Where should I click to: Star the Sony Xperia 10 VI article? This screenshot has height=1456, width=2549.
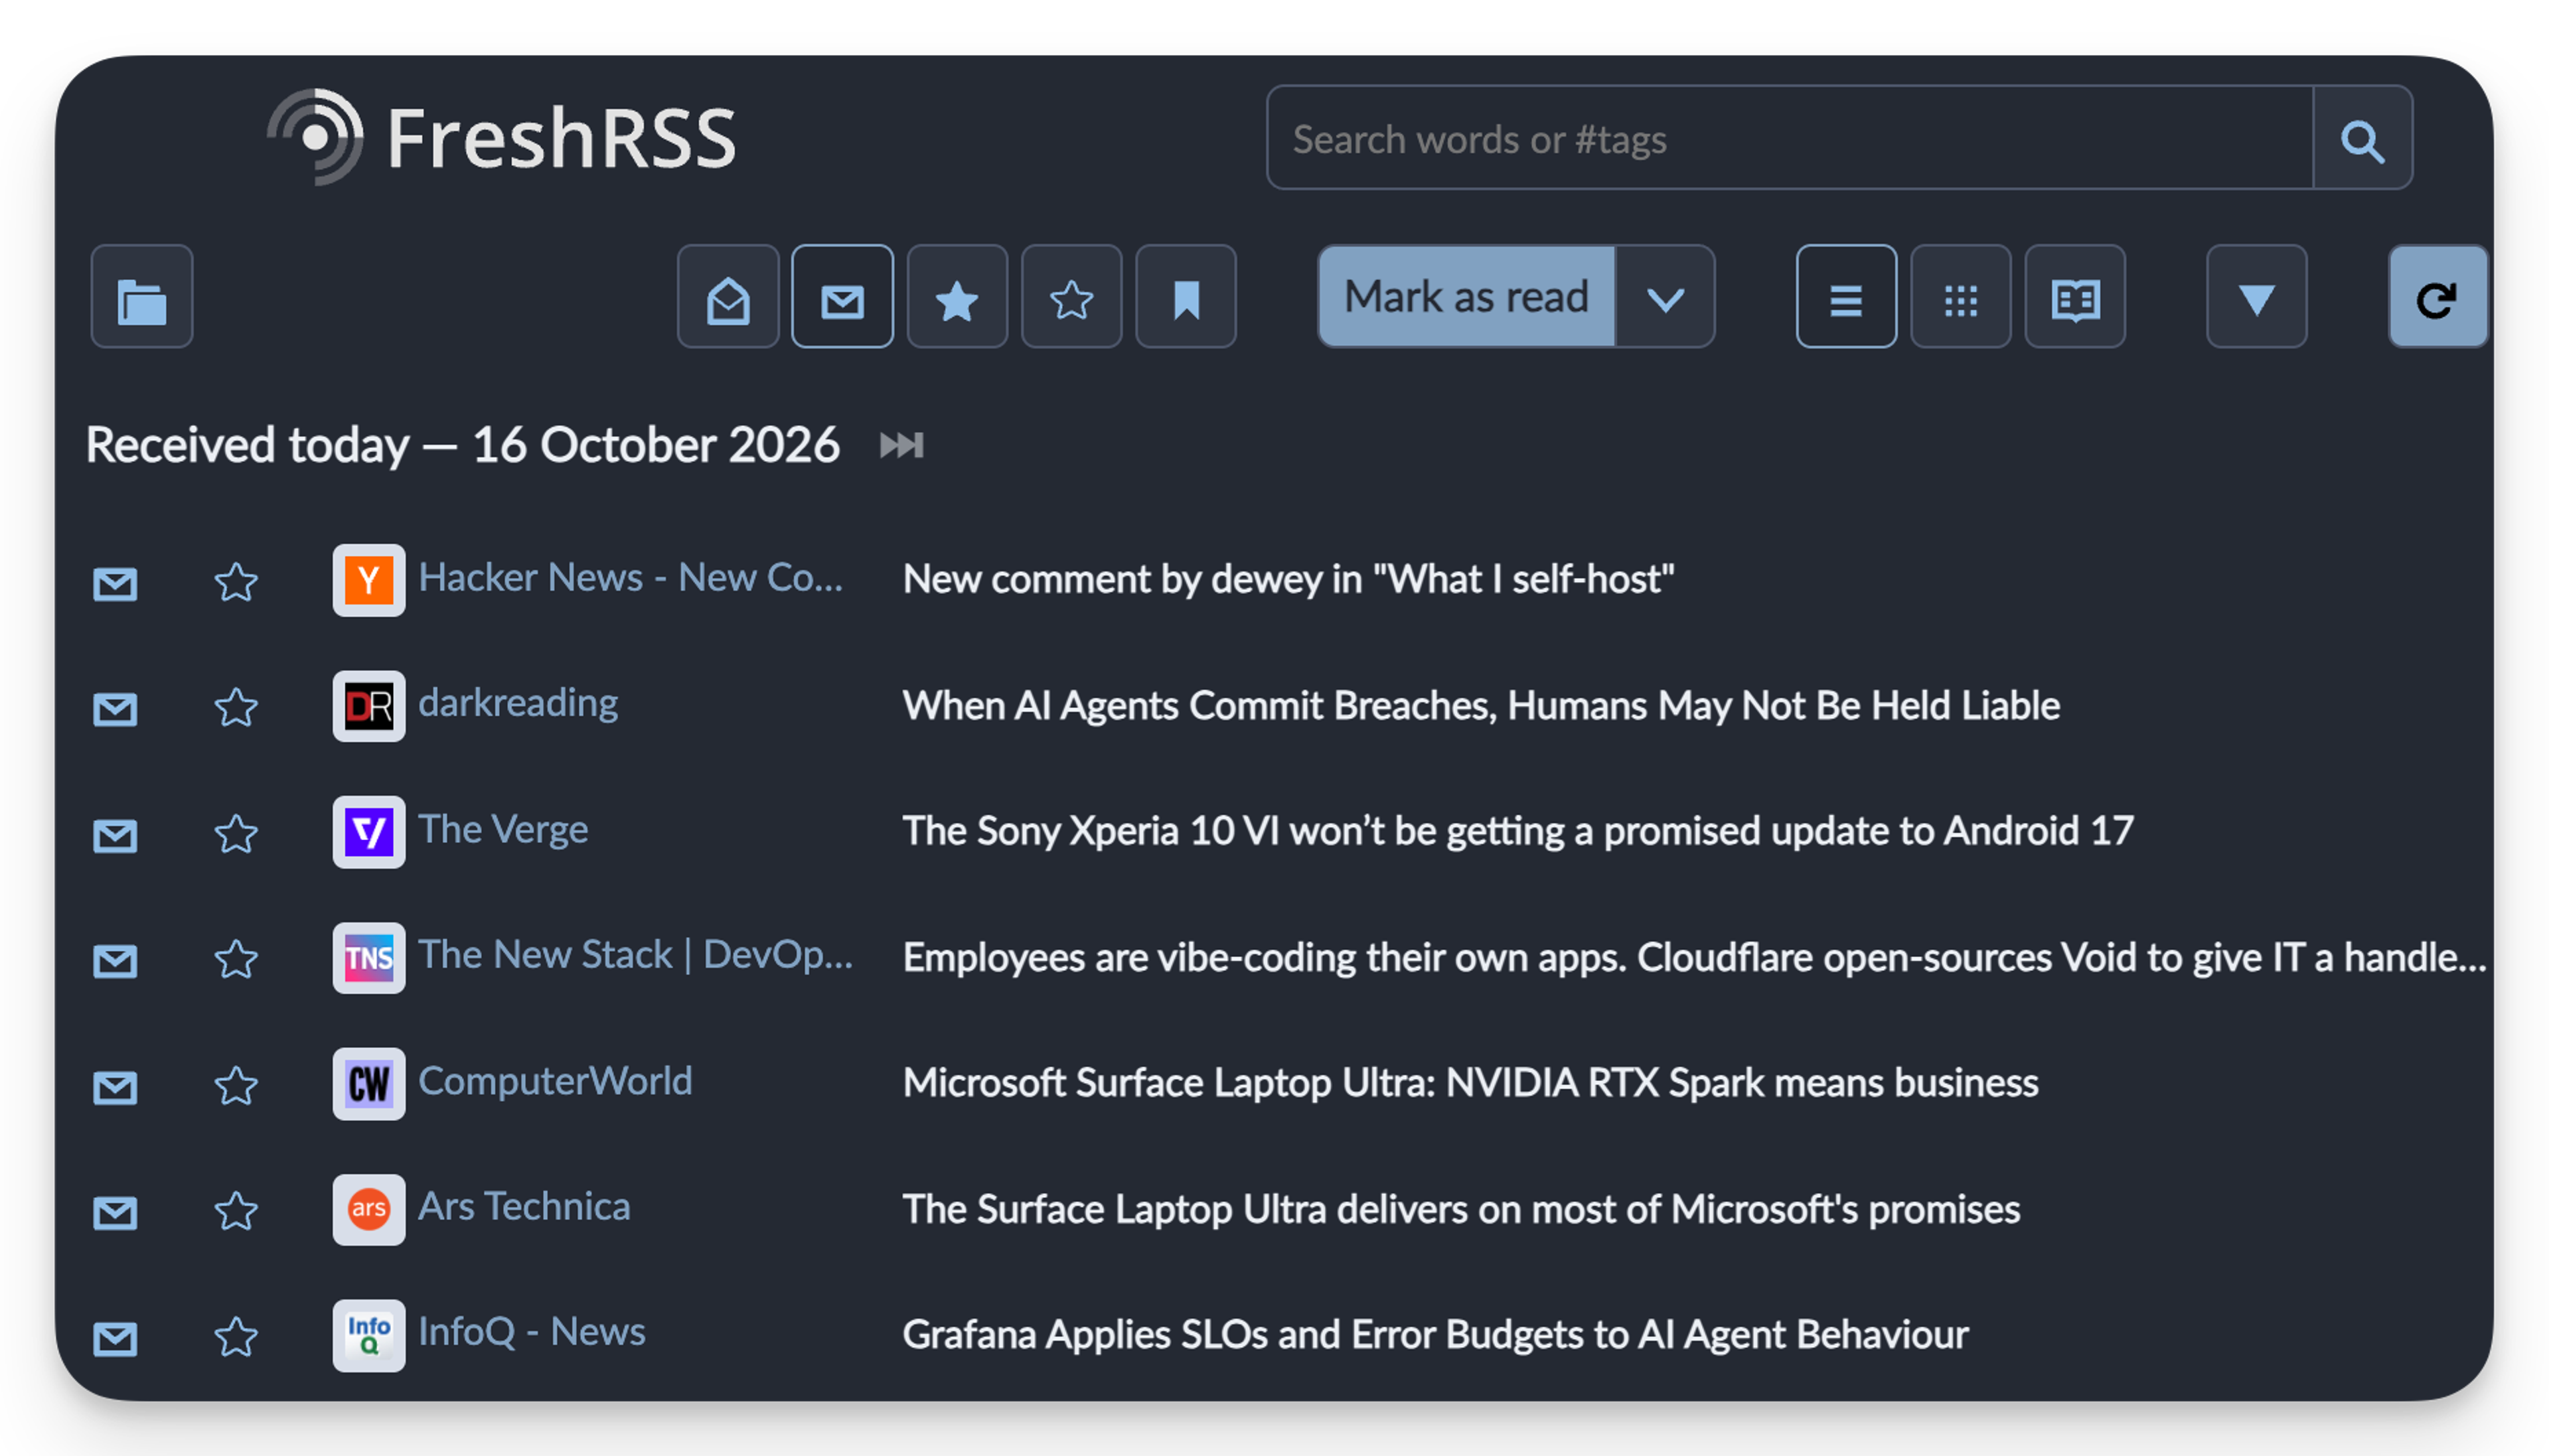click(x=236, y=834)
